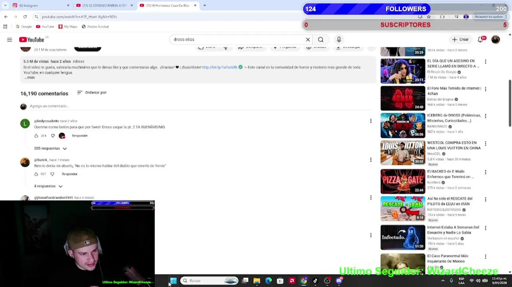Open options for @jhonathanbrandon3901 comment

(x=371, y=197)
